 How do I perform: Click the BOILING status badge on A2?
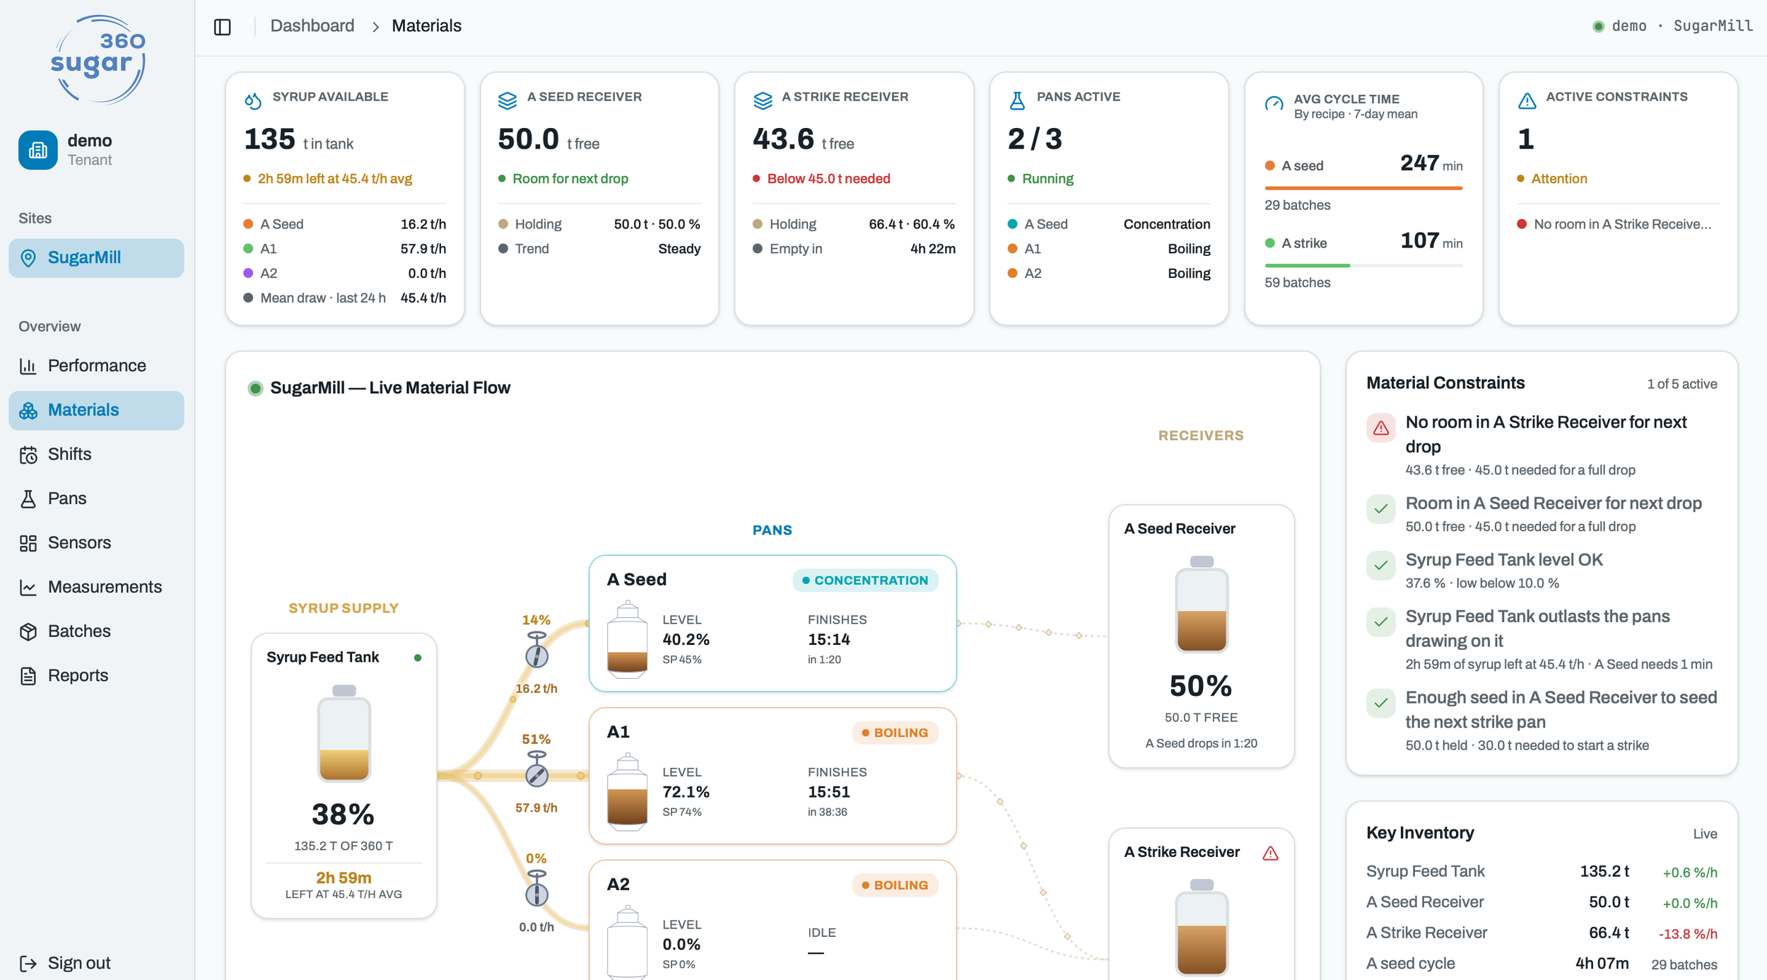pos(895,885)
